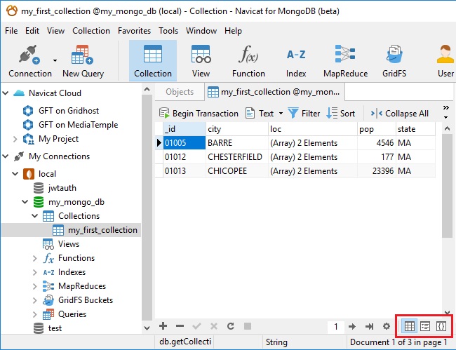This screenshot has height=350, width=456.
Task: Open the GridFS toolbar icon
Action: 394,61
